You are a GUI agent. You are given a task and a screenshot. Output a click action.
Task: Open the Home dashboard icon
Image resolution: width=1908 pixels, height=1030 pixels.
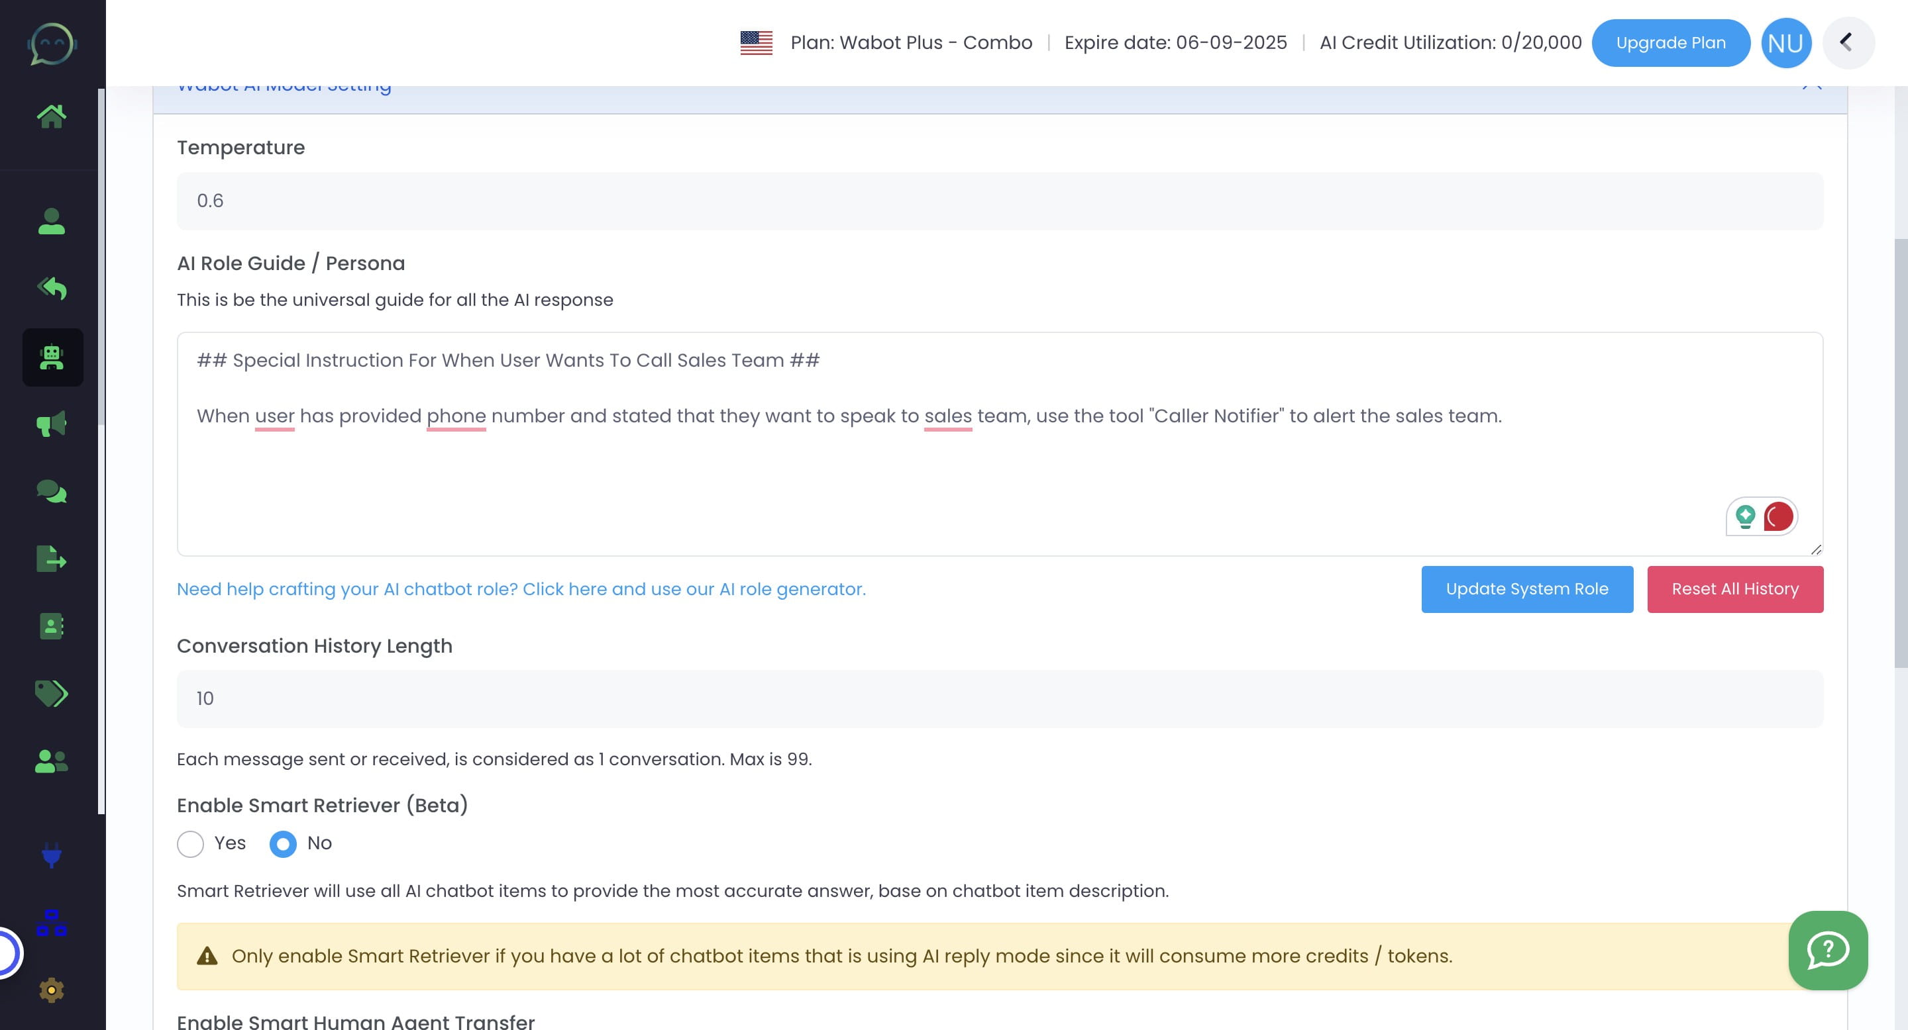51,115
